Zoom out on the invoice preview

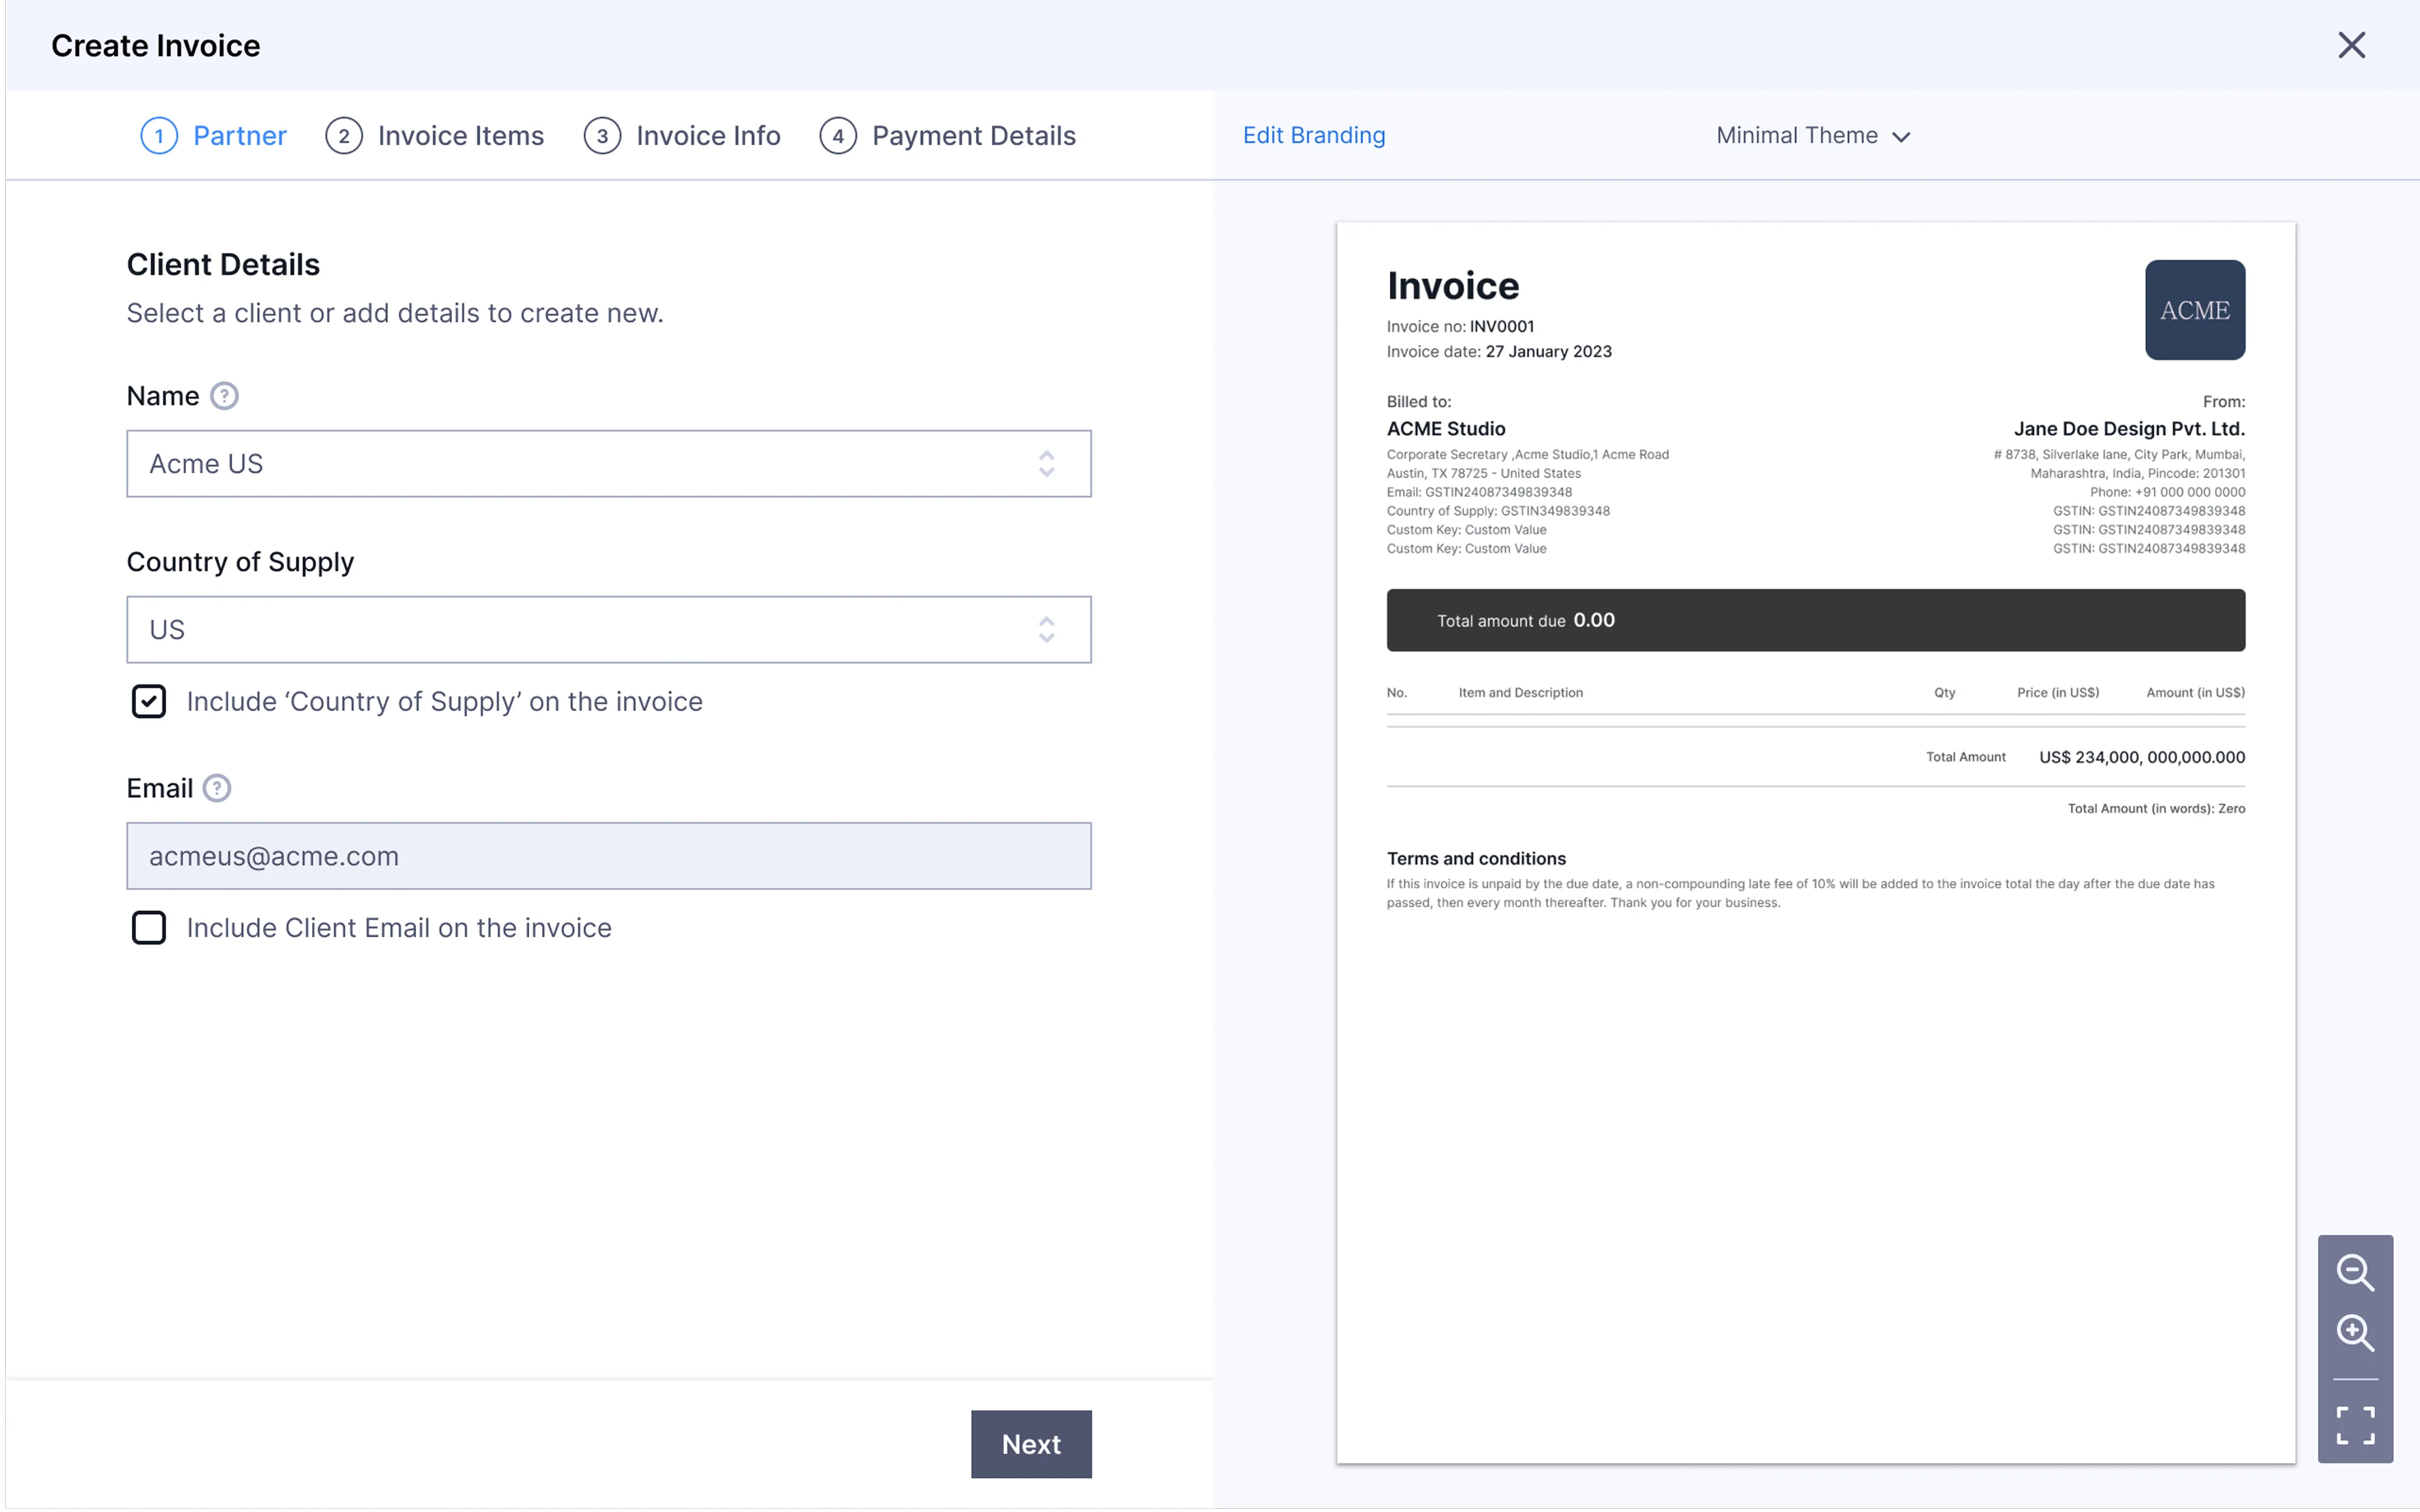2357,1273
